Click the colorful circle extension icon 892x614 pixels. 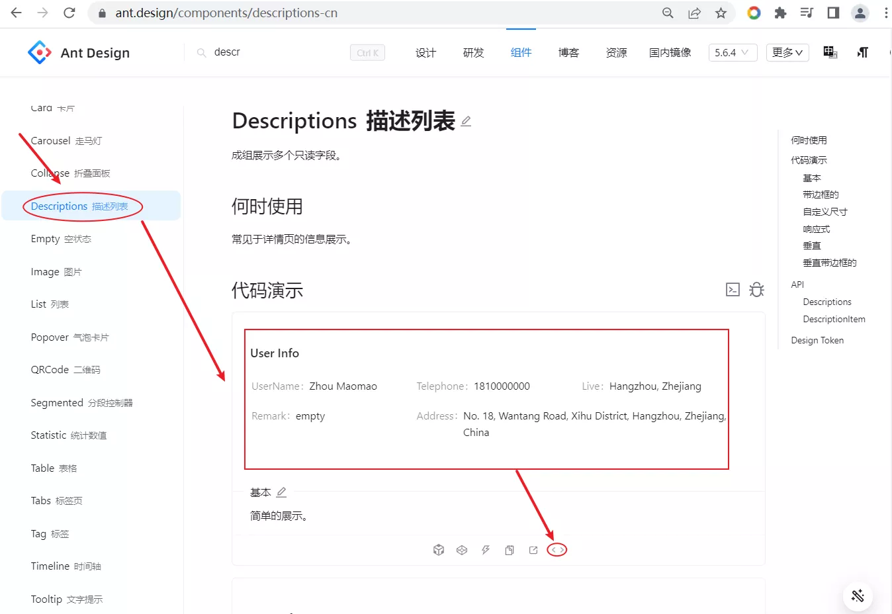754,13
